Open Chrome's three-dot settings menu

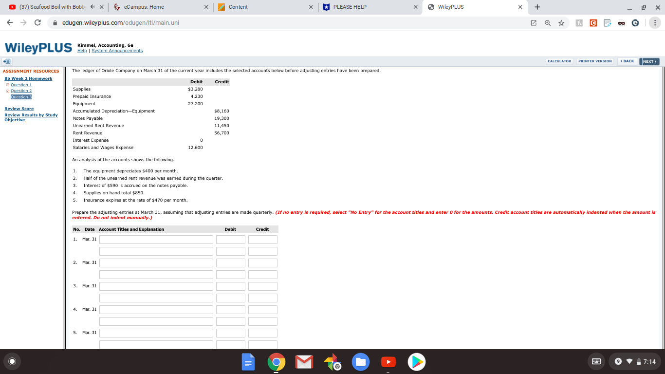[x=655, y=22]
